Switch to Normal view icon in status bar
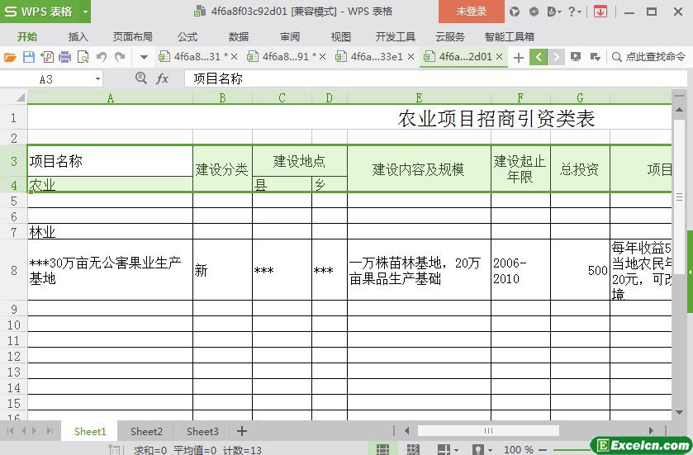The width and height of the screenshot is (693, 455). tap(382, 449)
